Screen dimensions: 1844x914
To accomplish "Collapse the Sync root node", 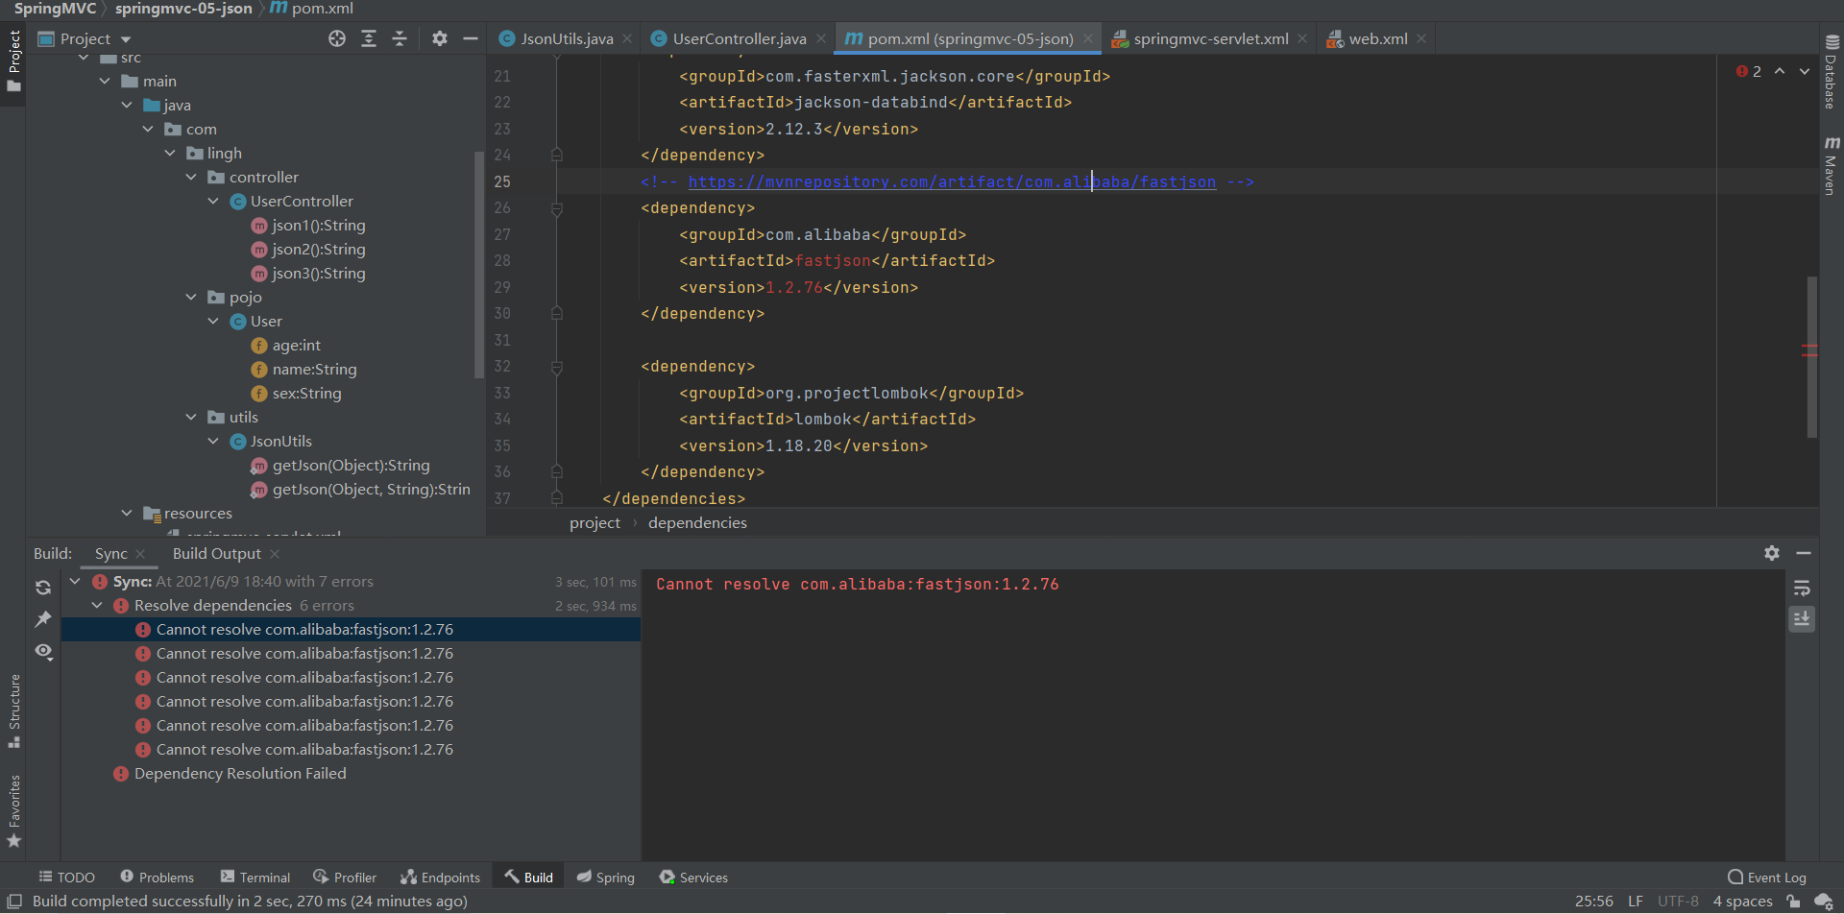I will click(x=75, y=582).
